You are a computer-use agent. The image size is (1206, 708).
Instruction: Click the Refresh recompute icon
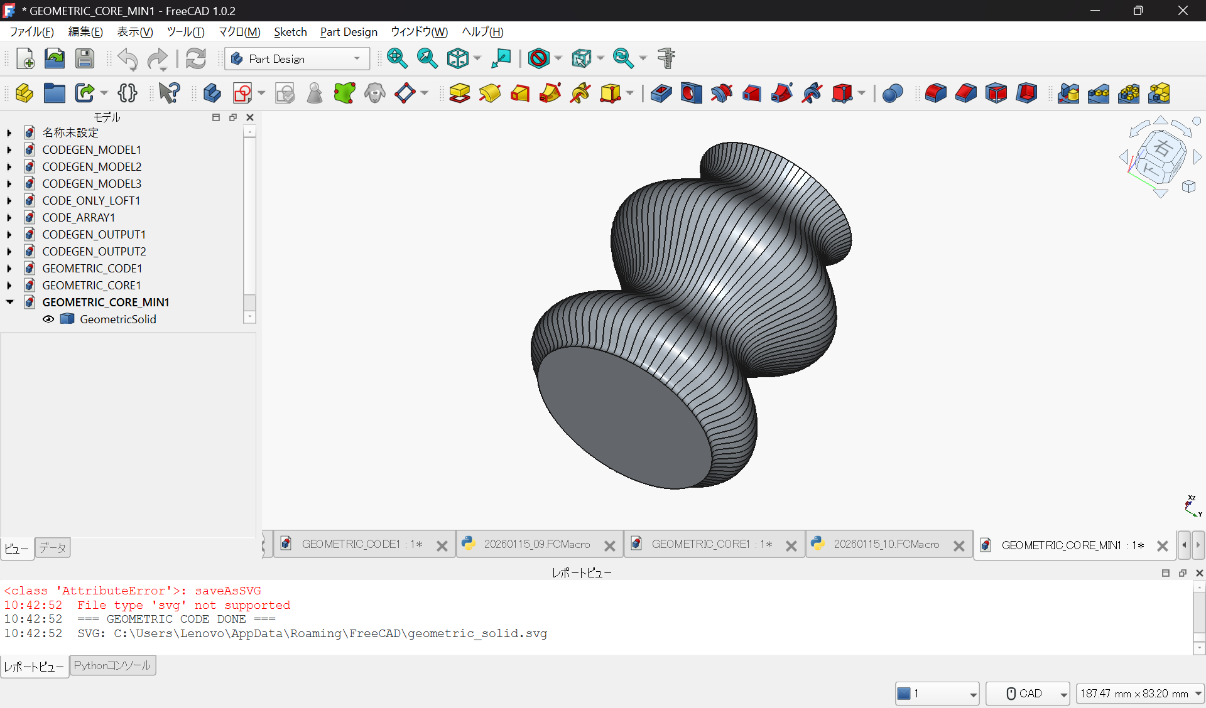[196, 58]
